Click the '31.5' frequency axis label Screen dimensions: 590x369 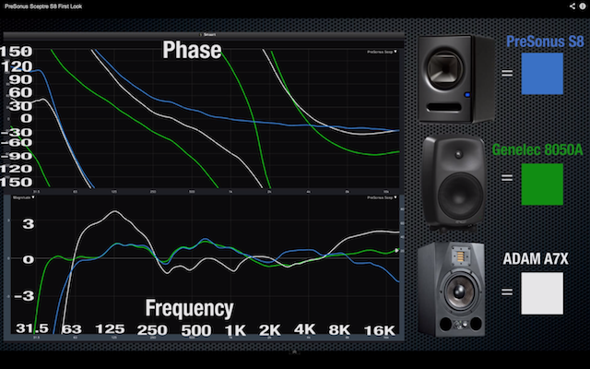tap(32, 328)
